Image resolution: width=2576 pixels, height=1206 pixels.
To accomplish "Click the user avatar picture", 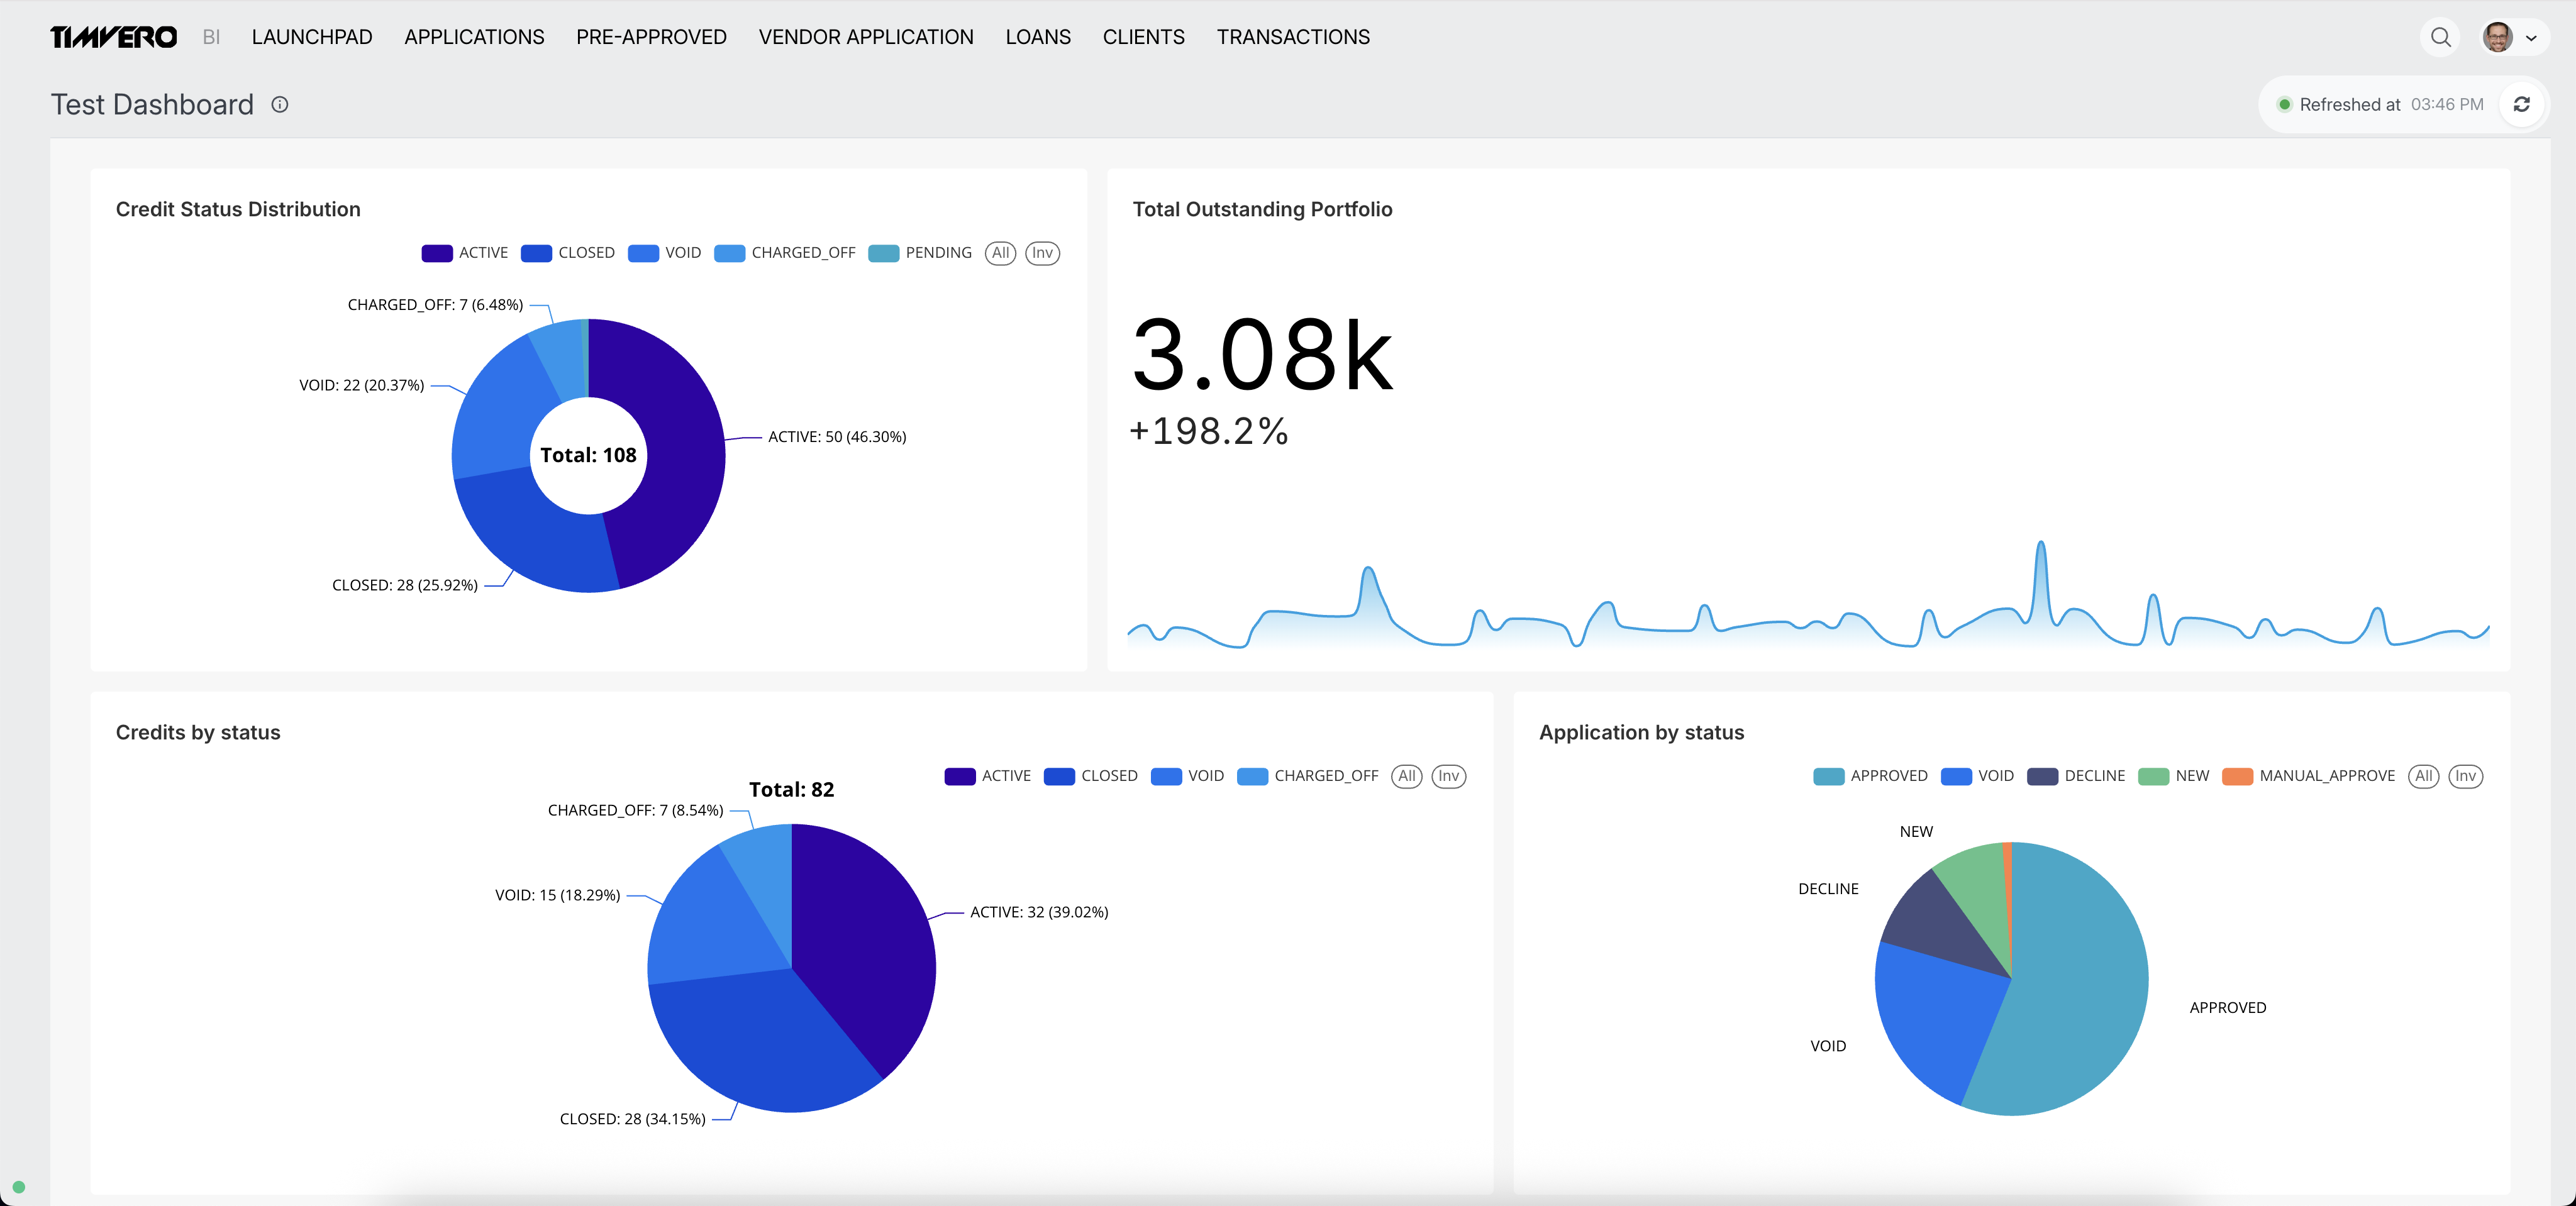I will click(x=2497, y=37).
